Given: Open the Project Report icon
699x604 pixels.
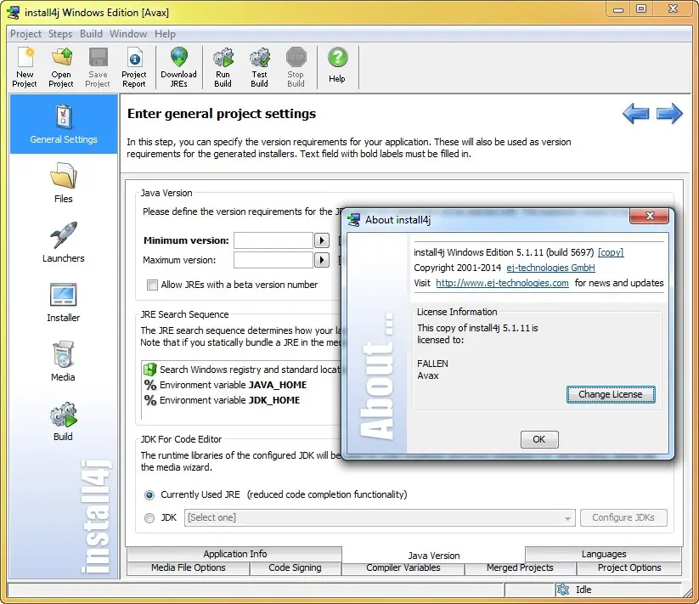Looking at the screenshot, I should [134, 68].
